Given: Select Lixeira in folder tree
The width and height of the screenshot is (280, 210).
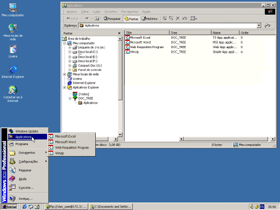Looking at the screenshot, I should tap(77, 79).
